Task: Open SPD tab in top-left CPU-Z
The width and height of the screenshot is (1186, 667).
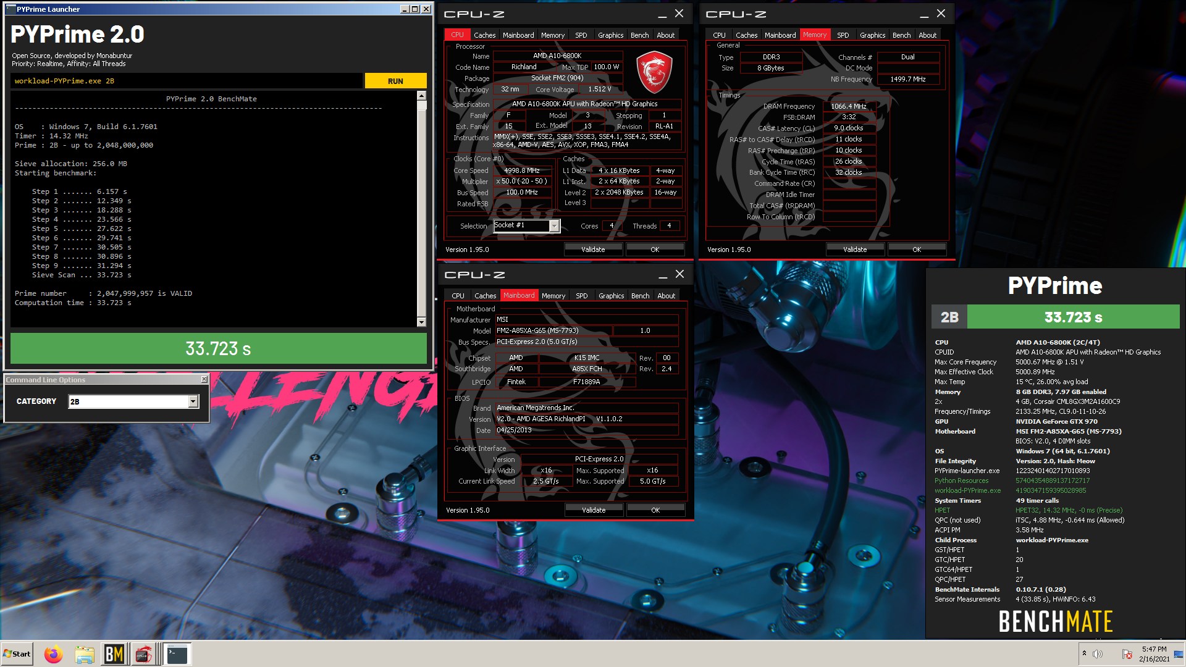Action: pos(581,35)
